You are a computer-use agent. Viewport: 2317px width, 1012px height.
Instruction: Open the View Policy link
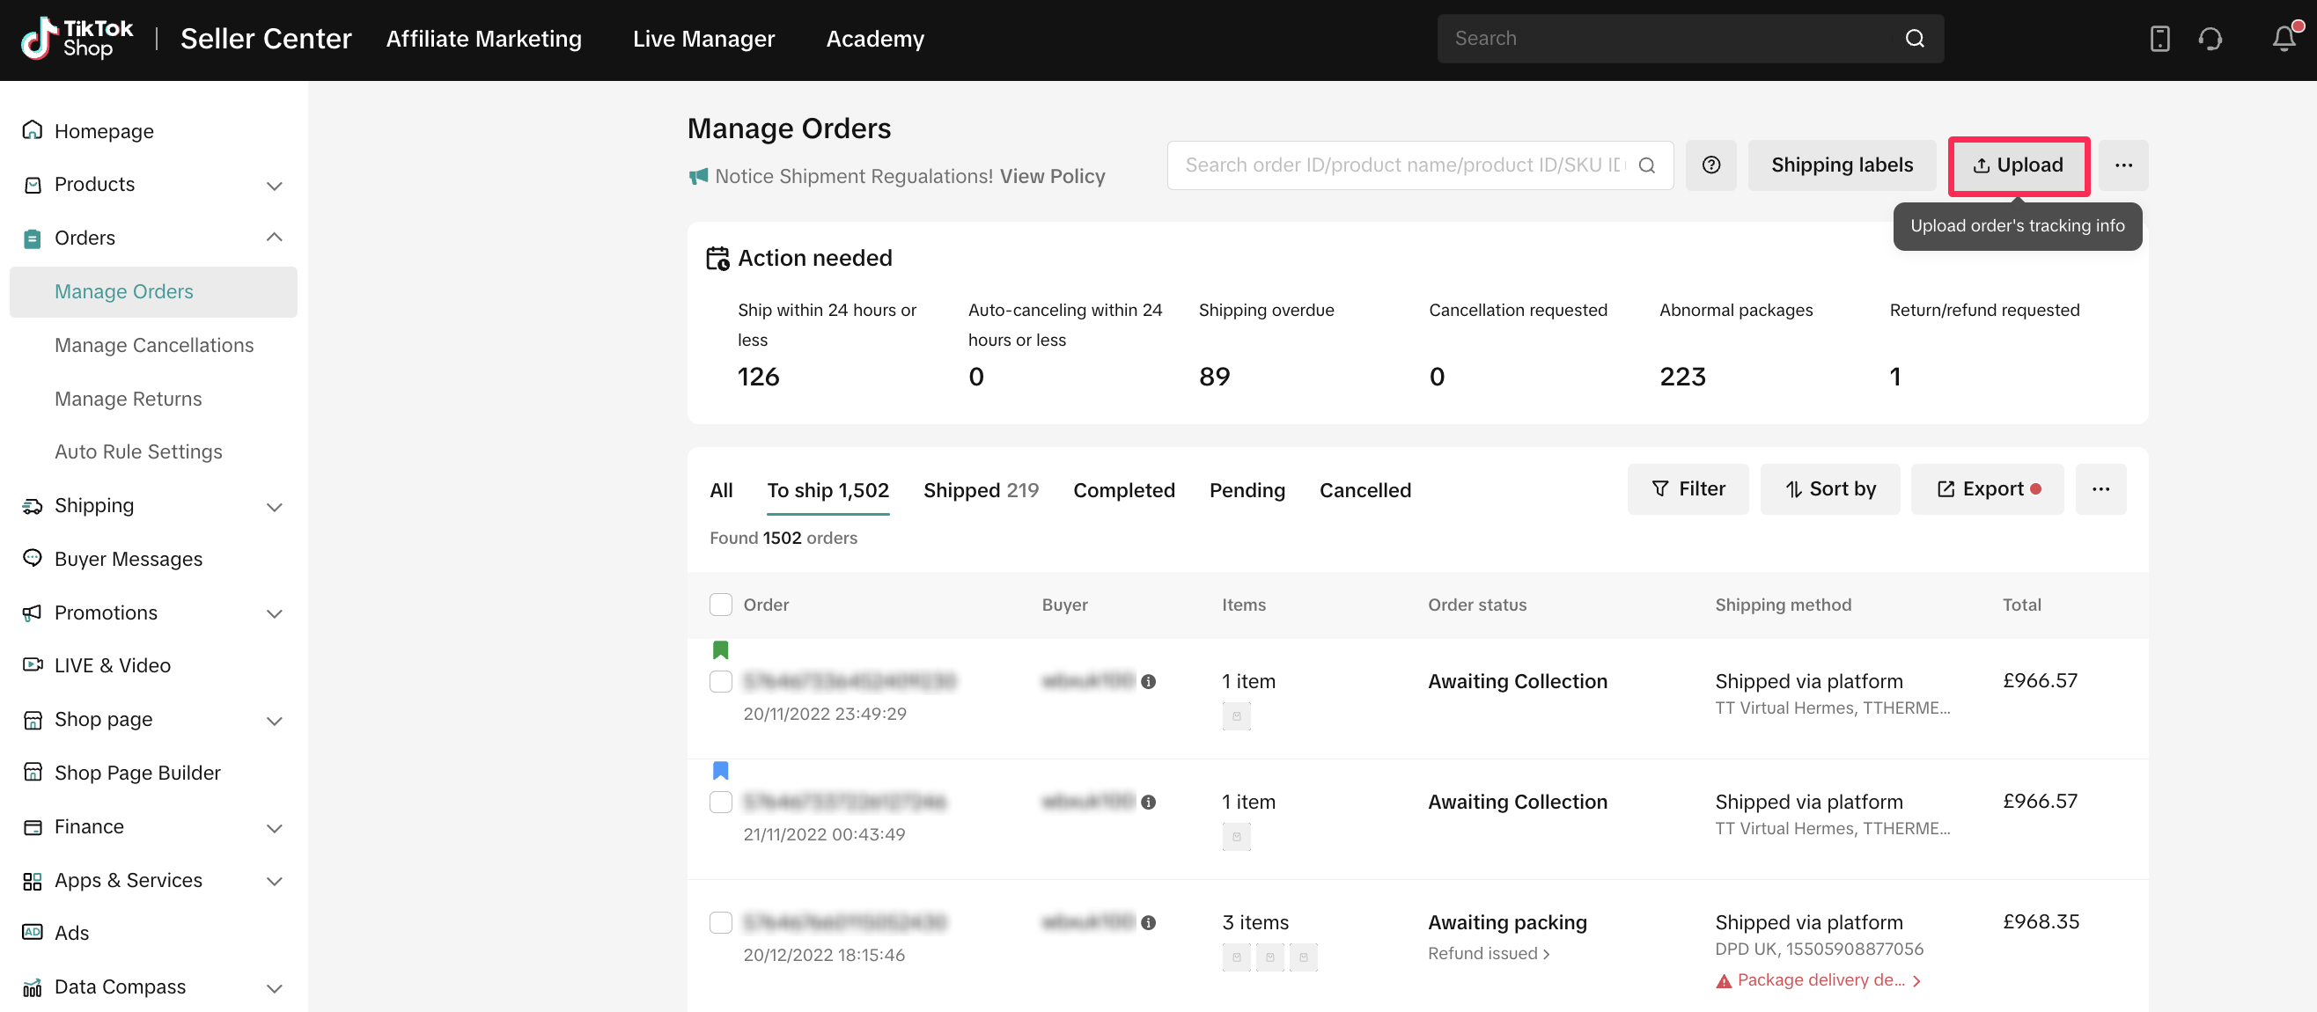coord(1052,177)
